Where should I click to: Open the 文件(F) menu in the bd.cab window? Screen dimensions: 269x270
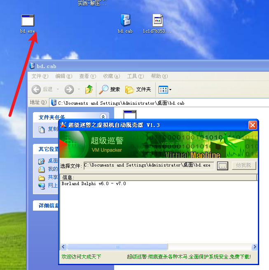[x=40, y=76]
